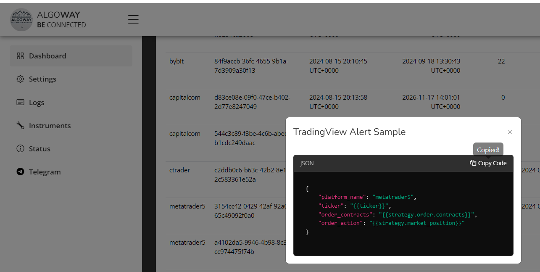This screenshot has height=272, width=540.
Task: Click the ctrader platform cell
Action: (180, 170)
